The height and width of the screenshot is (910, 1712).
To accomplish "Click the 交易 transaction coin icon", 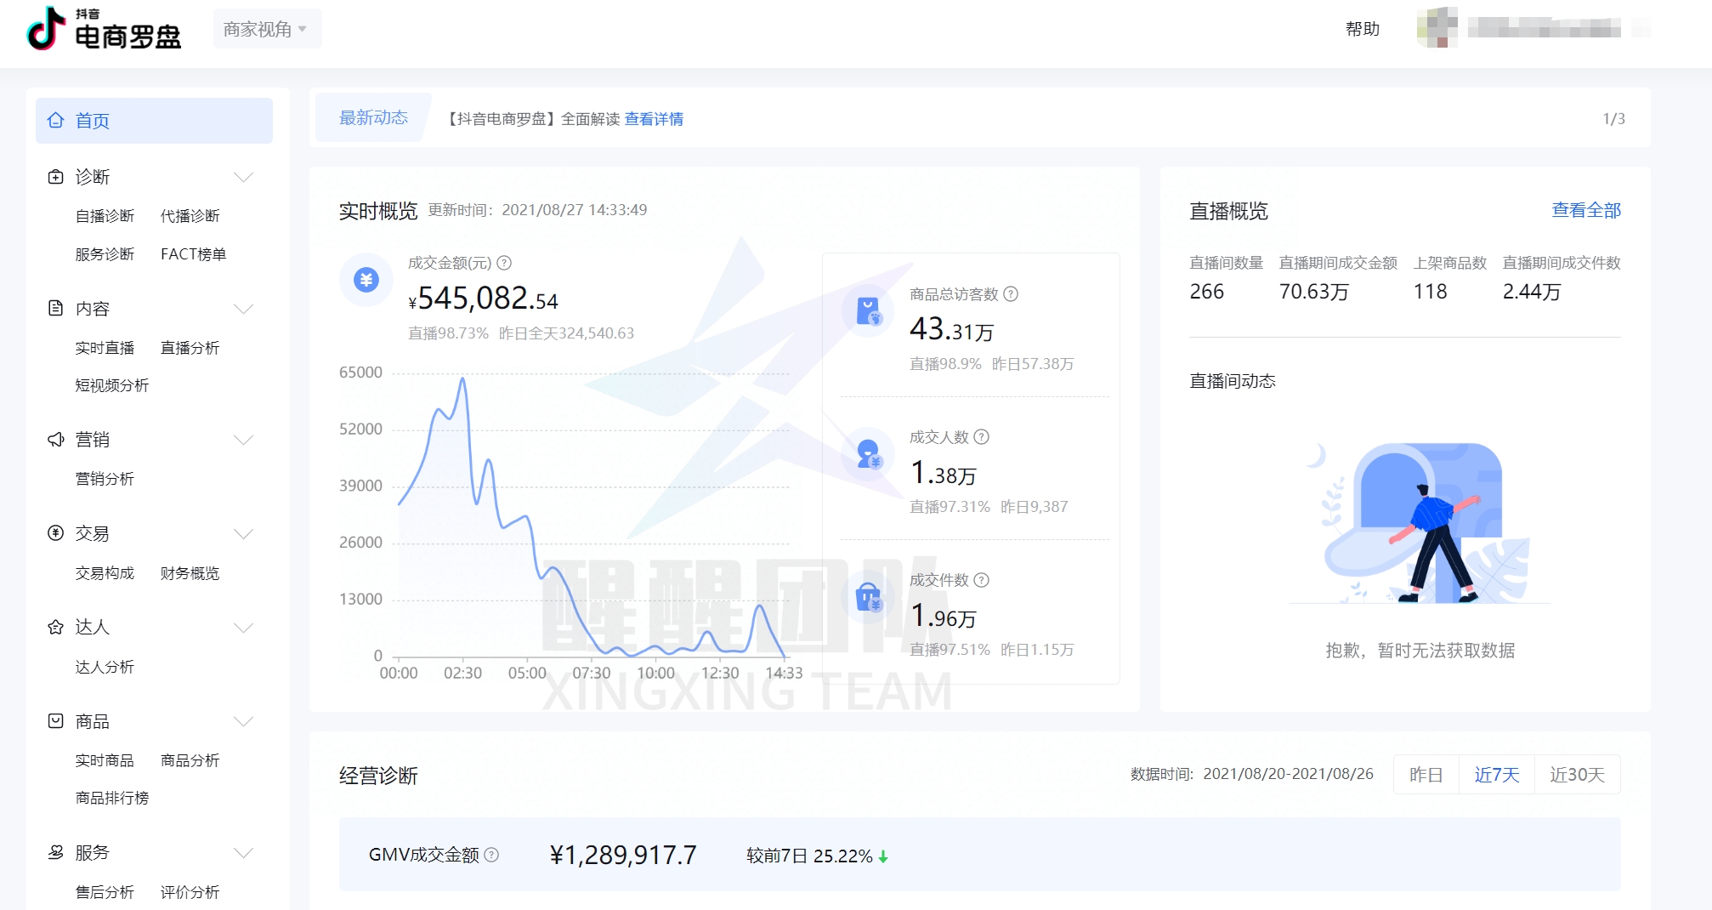I will point(56,533).
